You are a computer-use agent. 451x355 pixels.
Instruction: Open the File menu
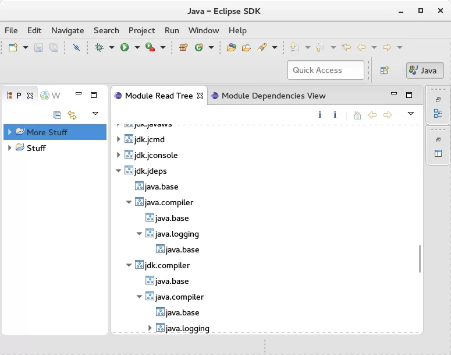click(11, 30)
